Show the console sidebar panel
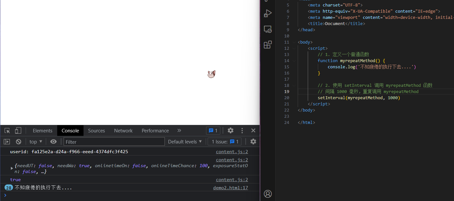The image size is (454, 201). pyautogui.click(x=7, y=142)
